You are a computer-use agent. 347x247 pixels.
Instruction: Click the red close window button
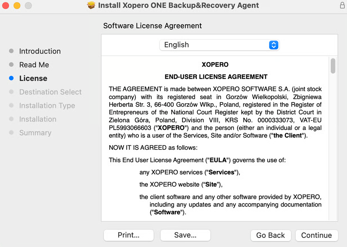6,6
